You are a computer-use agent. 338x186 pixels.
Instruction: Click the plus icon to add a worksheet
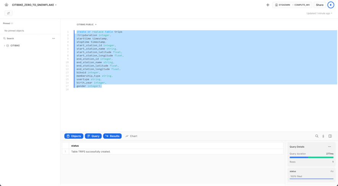268,5
